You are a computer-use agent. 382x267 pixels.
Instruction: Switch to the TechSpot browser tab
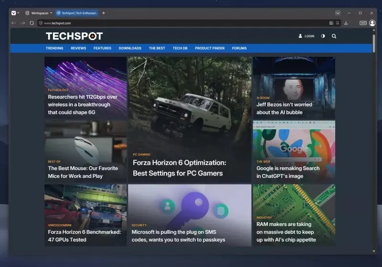[77, 13]
